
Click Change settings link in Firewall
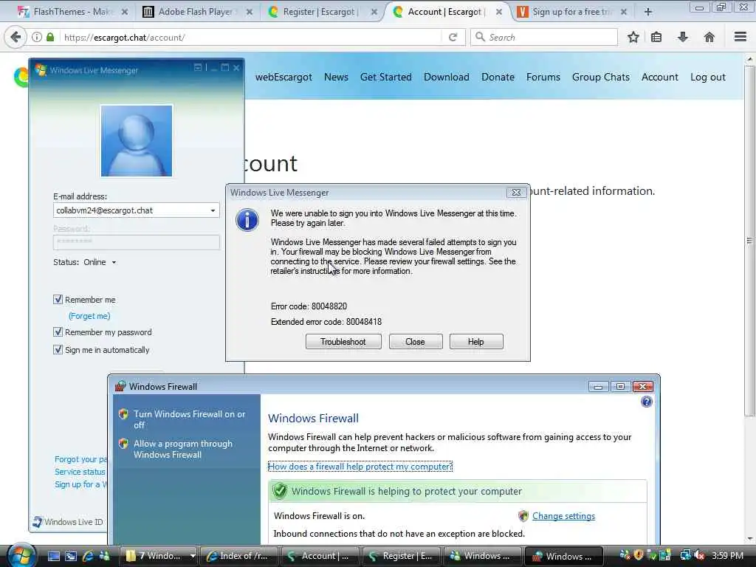tap(563, 516)
